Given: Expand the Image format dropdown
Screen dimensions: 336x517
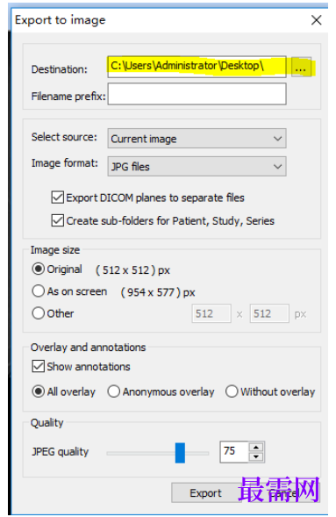Looking at the screenshot, I should pyautogui.click(x=197, y=166).
